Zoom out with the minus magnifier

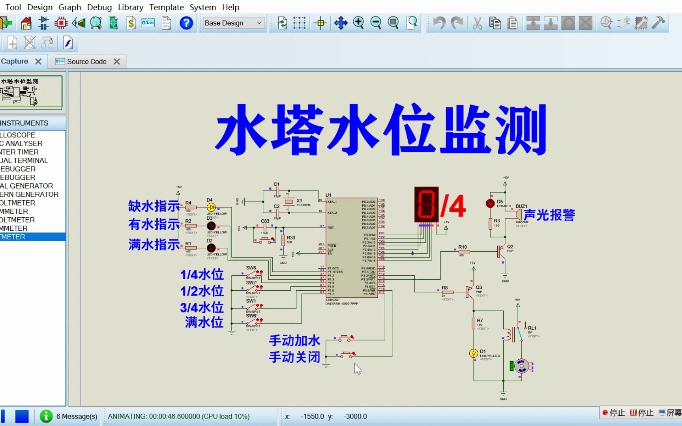click(x=376, y=23)
